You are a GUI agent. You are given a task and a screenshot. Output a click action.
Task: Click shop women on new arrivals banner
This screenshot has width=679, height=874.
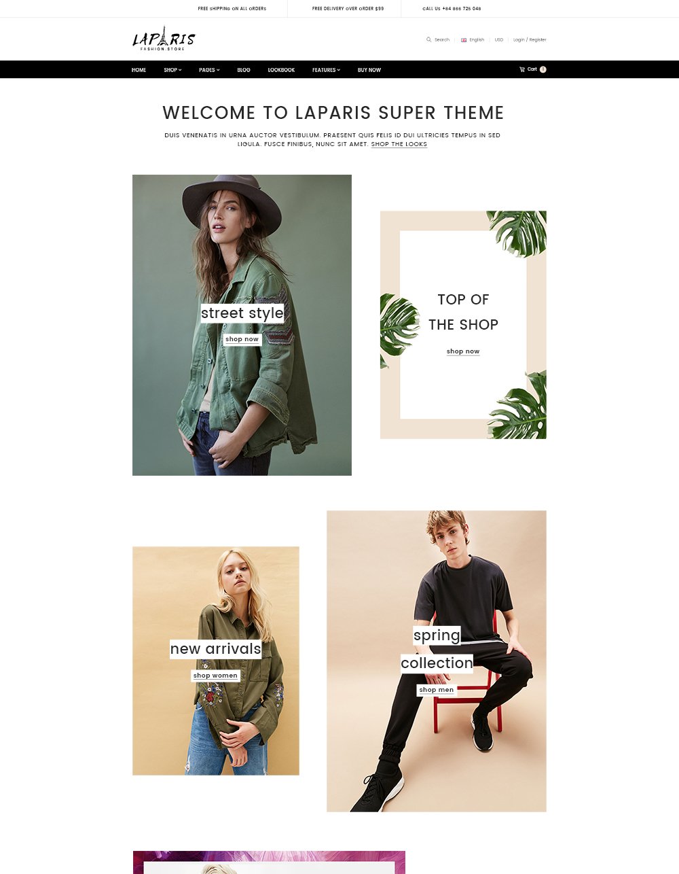215,676
